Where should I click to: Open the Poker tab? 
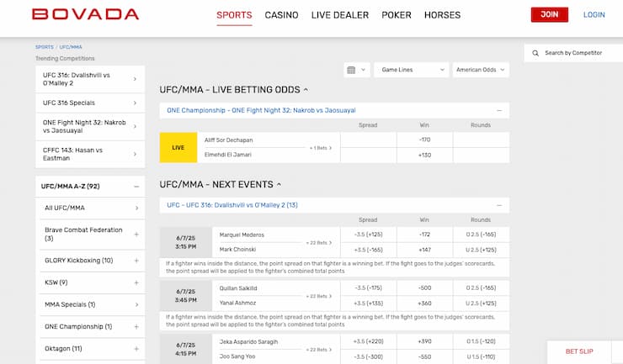(x=397, y=15)
